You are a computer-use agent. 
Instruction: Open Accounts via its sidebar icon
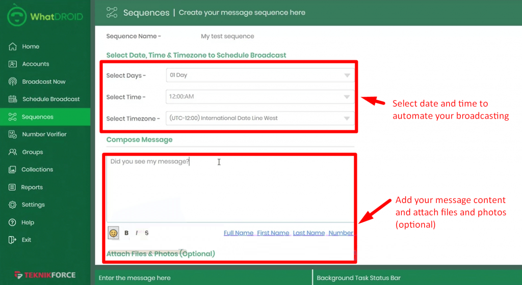(x=13, y=64)
